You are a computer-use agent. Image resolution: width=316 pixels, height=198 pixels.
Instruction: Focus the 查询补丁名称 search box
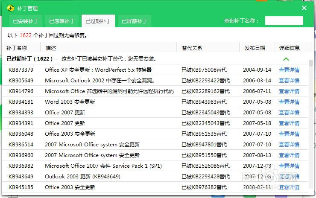click(x=284, y=21)
